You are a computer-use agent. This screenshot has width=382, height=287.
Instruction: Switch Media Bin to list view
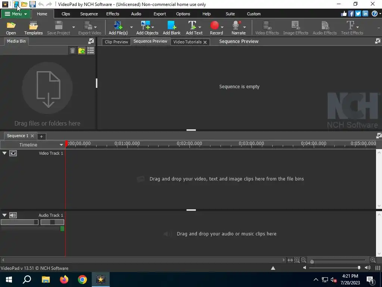[x=91, y=50]
